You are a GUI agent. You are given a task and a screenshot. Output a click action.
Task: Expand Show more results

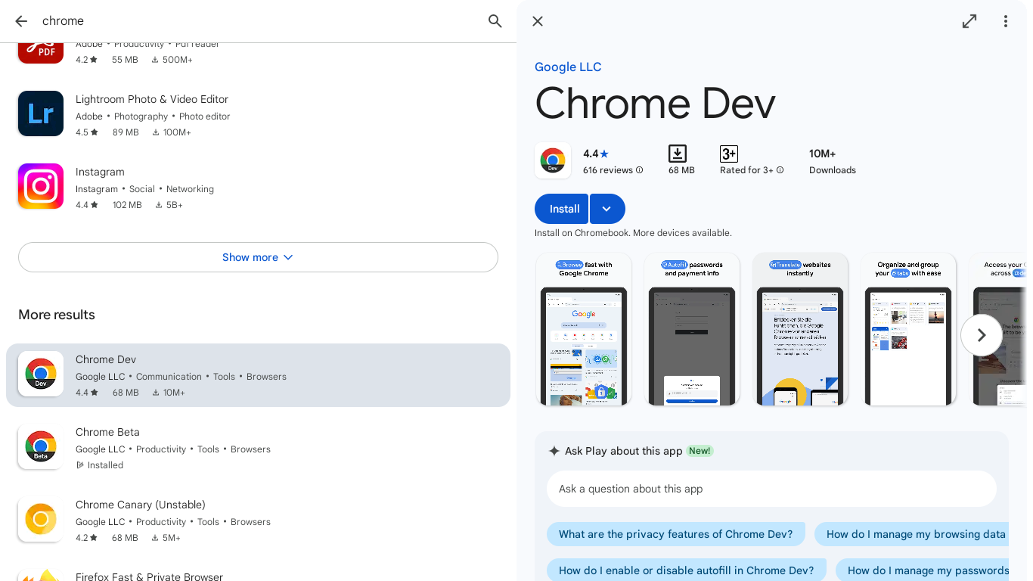(x=258, y=257)
